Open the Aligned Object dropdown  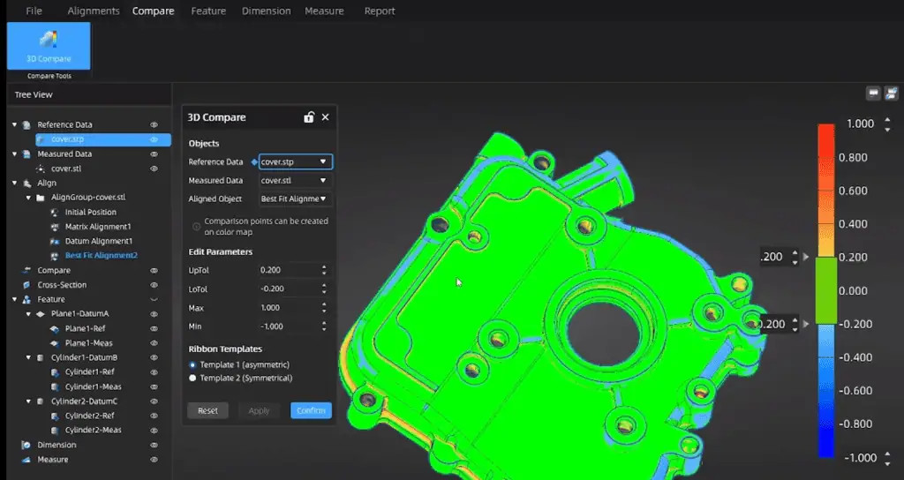click(295, 199)
